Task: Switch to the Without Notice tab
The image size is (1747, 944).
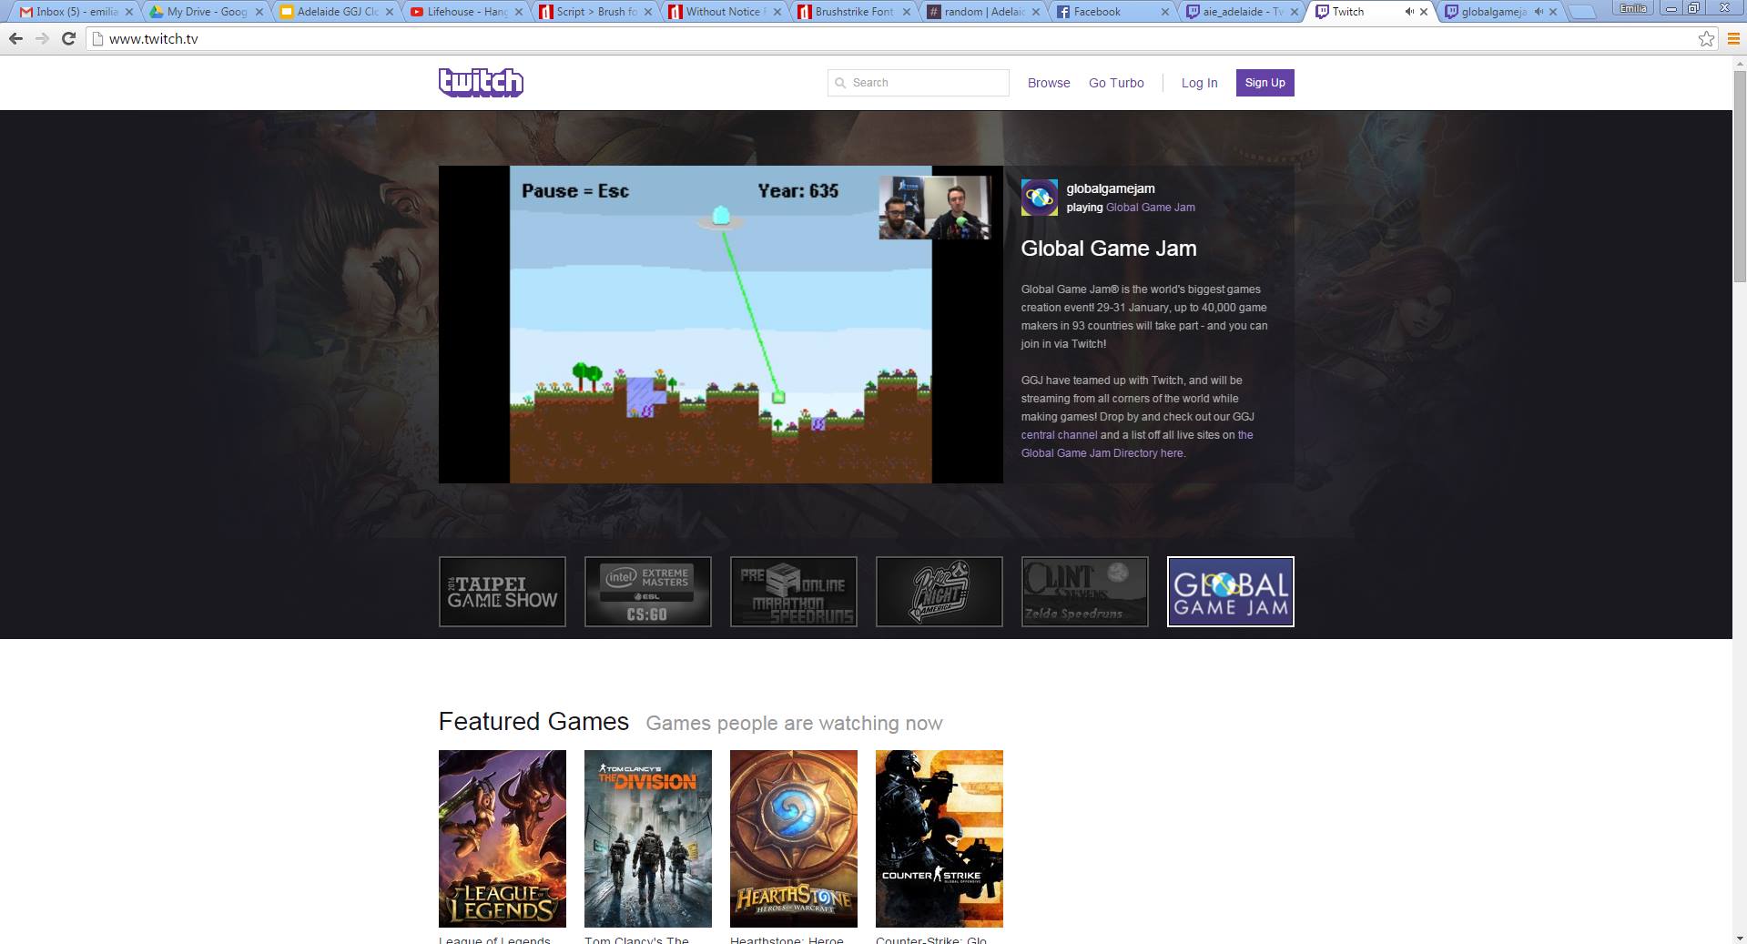Action: [722, 12]
